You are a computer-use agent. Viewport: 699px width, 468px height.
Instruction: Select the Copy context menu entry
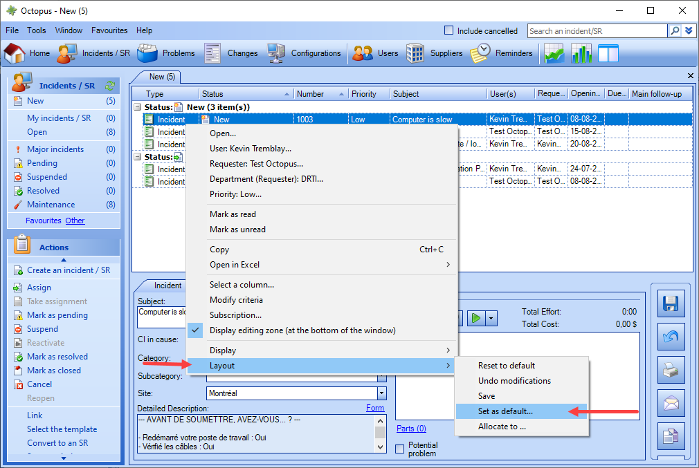(x=321, y=250)
